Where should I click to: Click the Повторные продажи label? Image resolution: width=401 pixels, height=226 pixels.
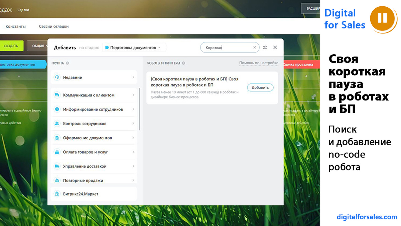pos(83,180)
